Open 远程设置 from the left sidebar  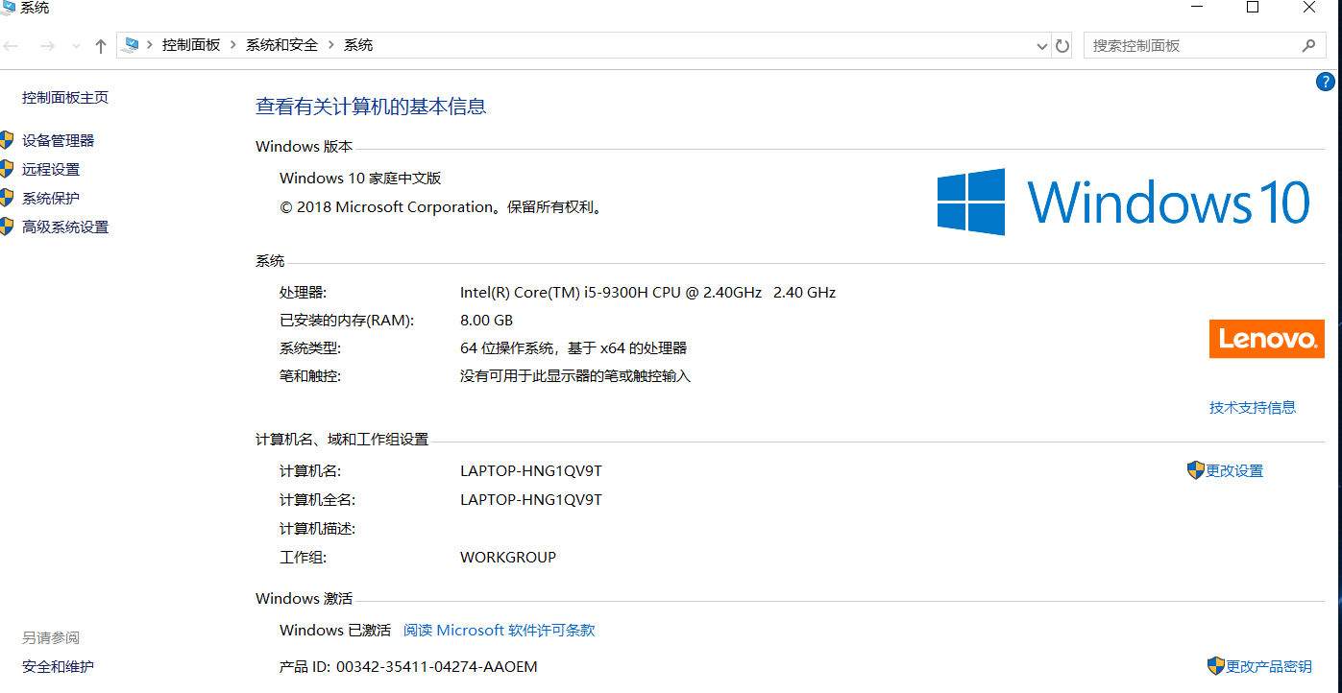tap(51, 169)
